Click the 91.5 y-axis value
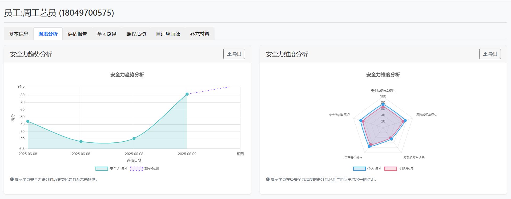 (21, 87)
